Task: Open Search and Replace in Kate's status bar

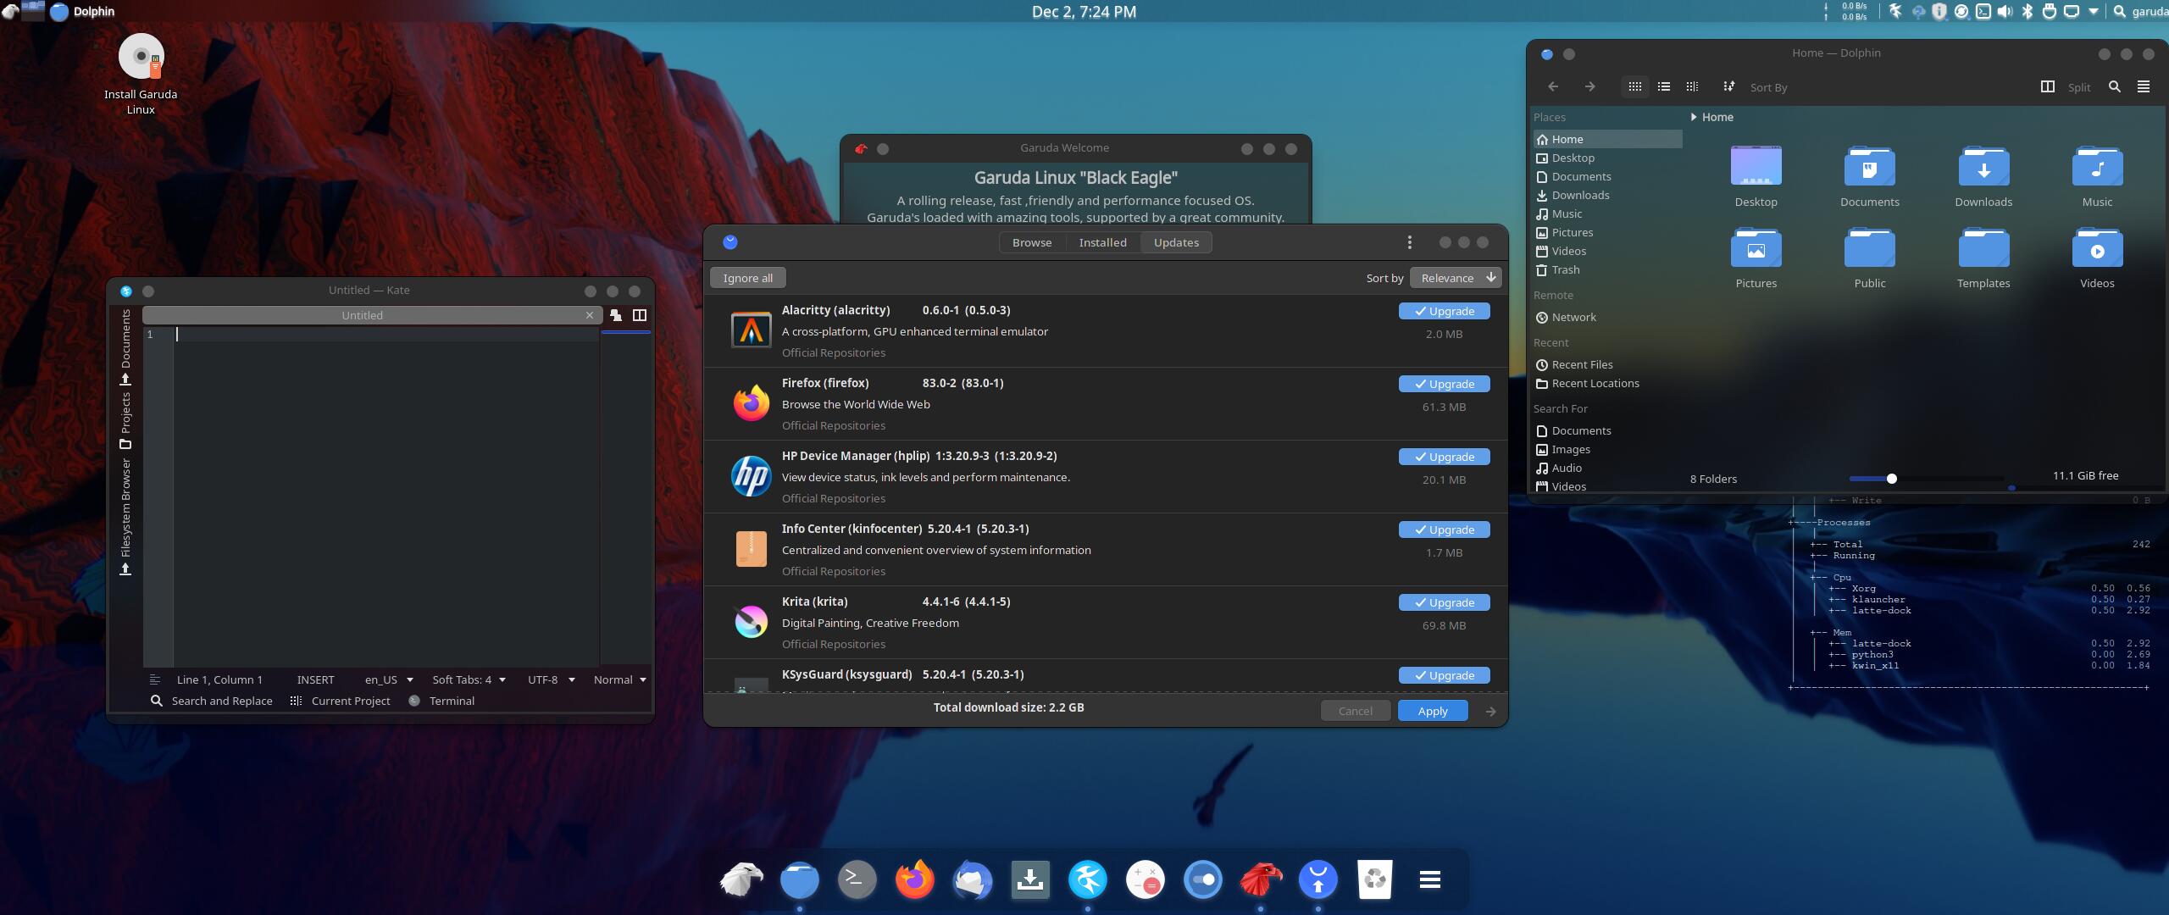Action: tap(212, 701)
